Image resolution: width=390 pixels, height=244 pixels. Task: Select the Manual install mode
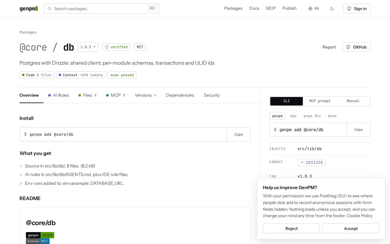point(353,101)
